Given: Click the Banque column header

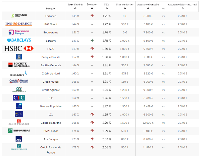Looking at the screenshot, I should [50, 8].
